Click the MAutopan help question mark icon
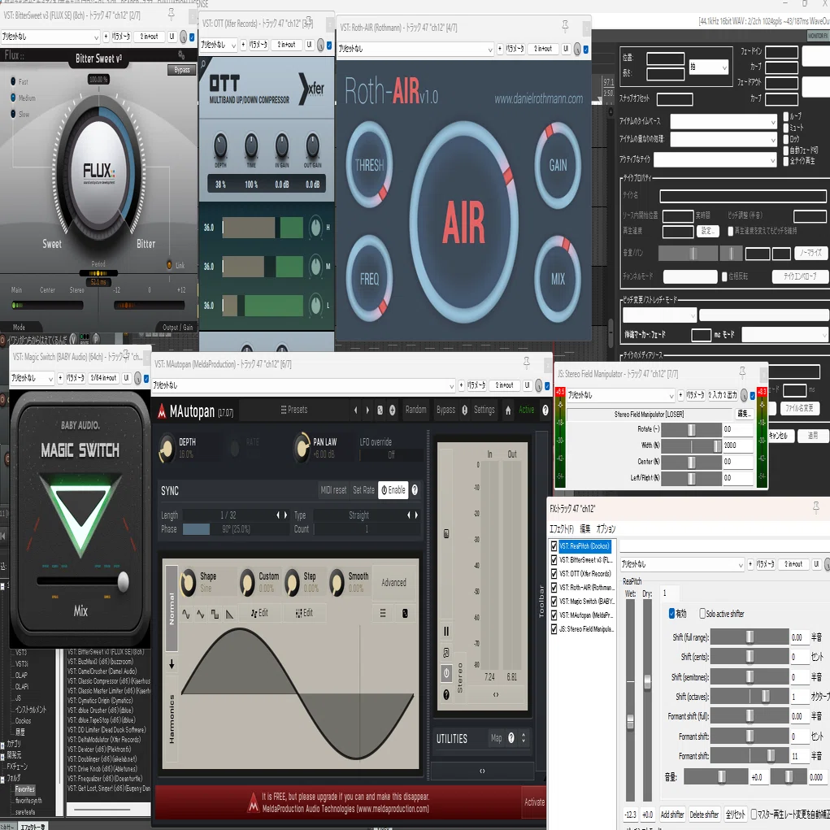Screen dimensions: 830x830 pyautogui.click(x=545, y=410)
